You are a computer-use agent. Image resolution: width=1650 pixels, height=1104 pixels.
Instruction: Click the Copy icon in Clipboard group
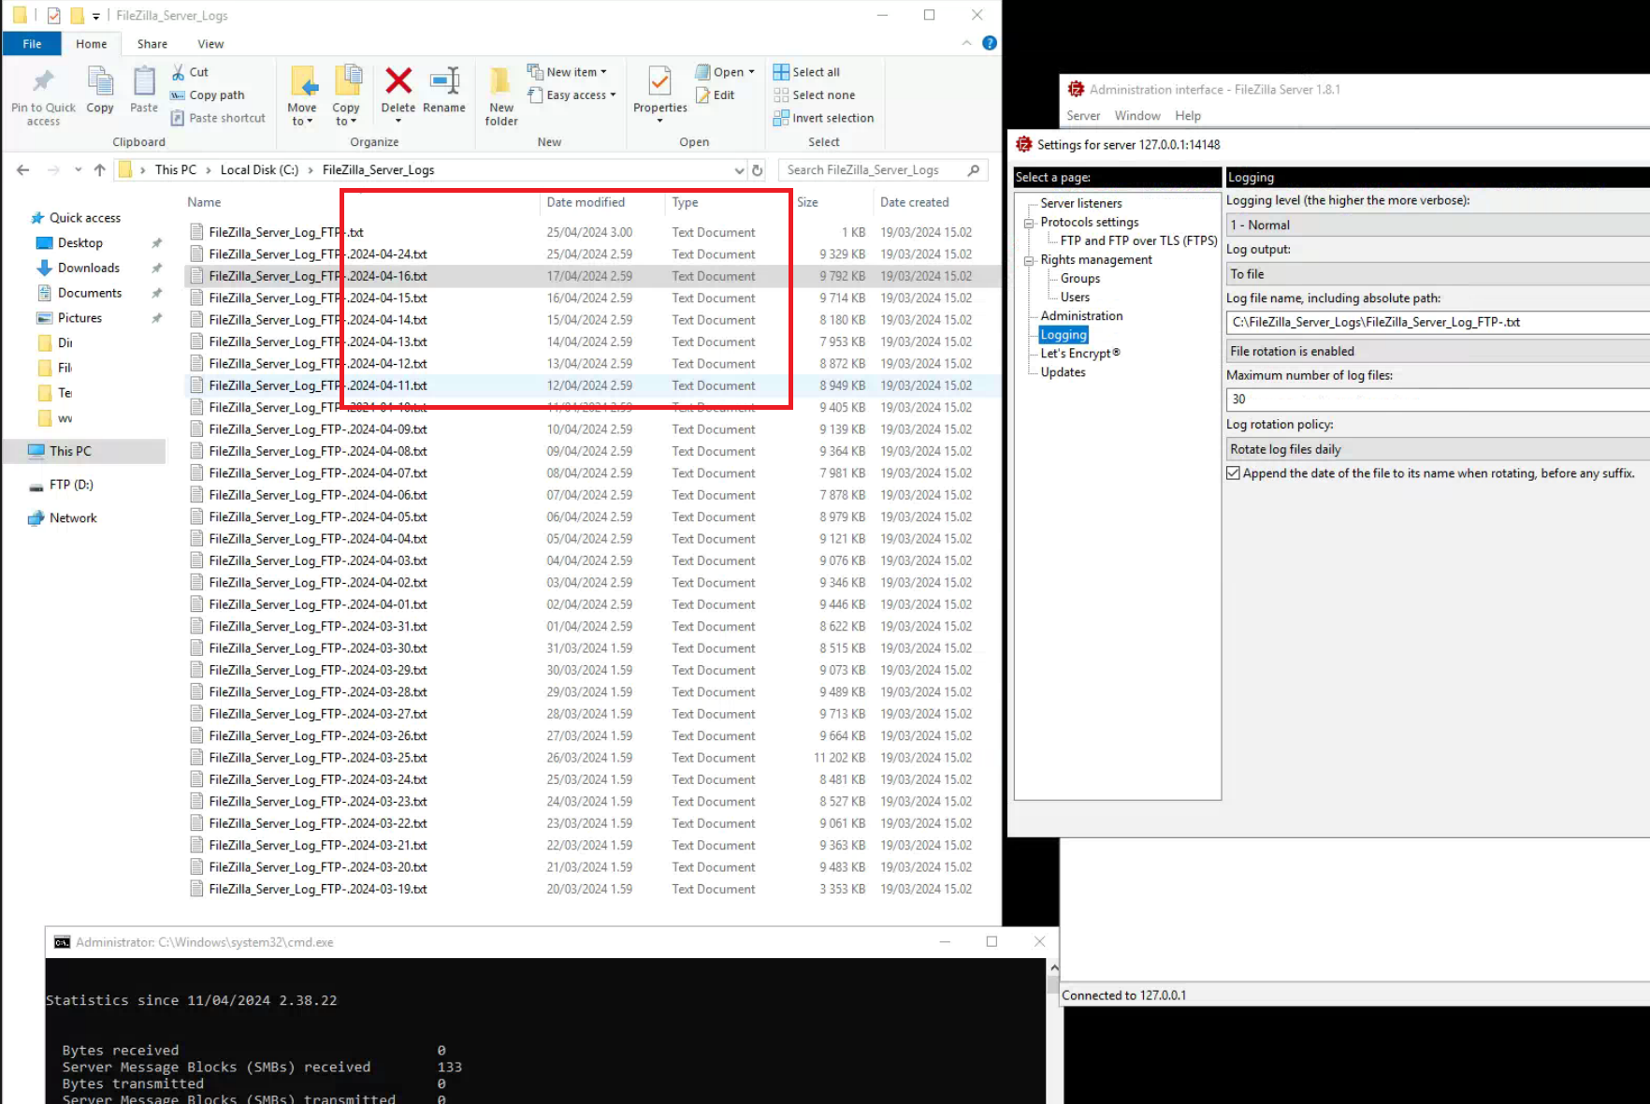[x=100, y=82]
